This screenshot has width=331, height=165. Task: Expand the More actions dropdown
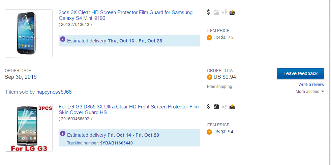[x=310, y=92]
